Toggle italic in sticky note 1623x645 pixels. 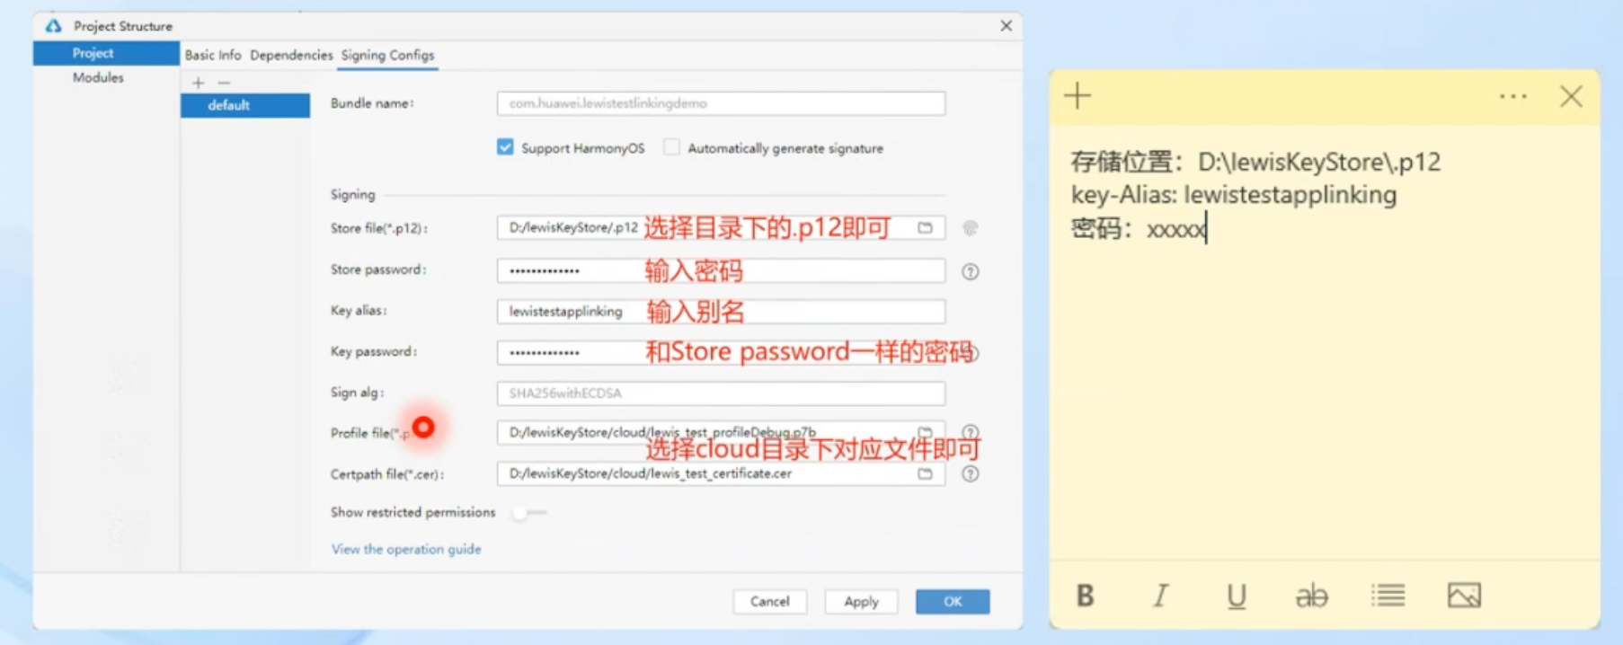coord(1161,596)
